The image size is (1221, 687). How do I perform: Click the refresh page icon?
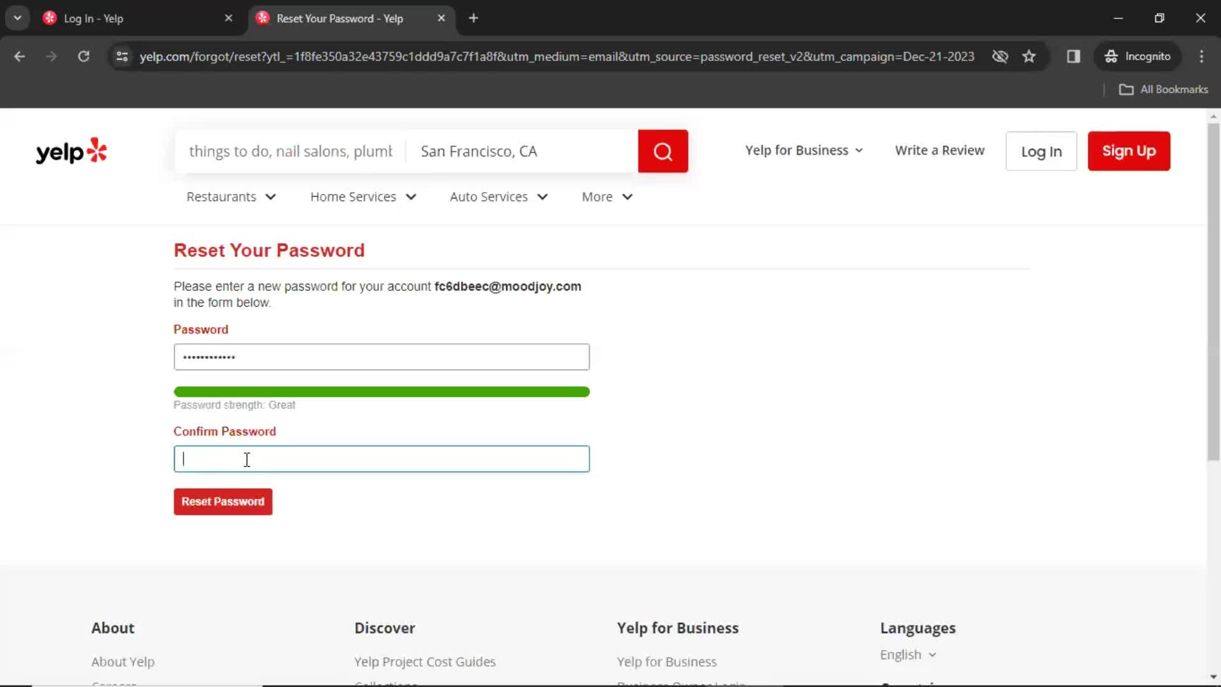(x=83, y=56)
